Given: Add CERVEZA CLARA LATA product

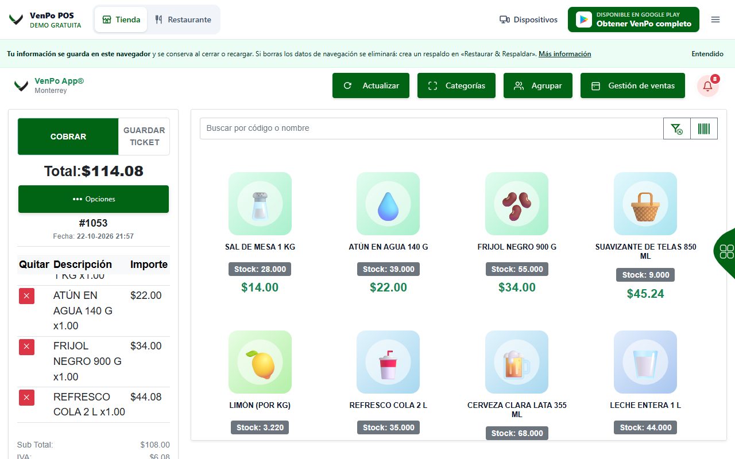Looking at the screenshot, I should coord(517,362).
